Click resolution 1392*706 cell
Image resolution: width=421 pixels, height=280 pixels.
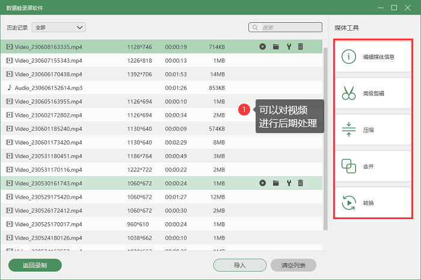140,74
